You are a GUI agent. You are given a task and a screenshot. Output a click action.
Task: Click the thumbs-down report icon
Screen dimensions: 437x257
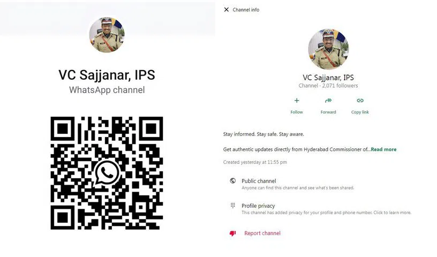232,233
